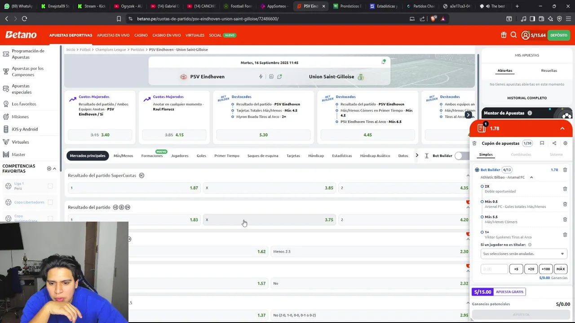The width and height of the screenshot is (575, 323).
Task: Select draw odds 3.85 in SuperCuotas
Action: (x=269, y=188)
